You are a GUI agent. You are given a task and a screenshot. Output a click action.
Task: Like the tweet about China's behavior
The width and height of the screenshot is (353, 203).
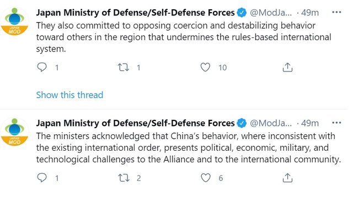pos(205,178)
